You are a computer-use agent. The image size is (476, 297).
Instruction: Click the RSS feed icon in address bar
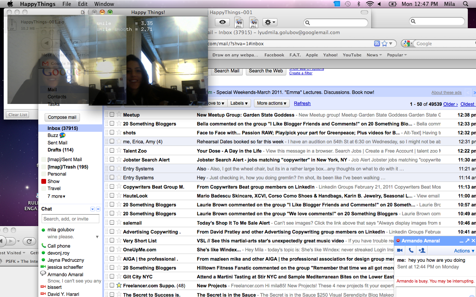tap(377, 43)
